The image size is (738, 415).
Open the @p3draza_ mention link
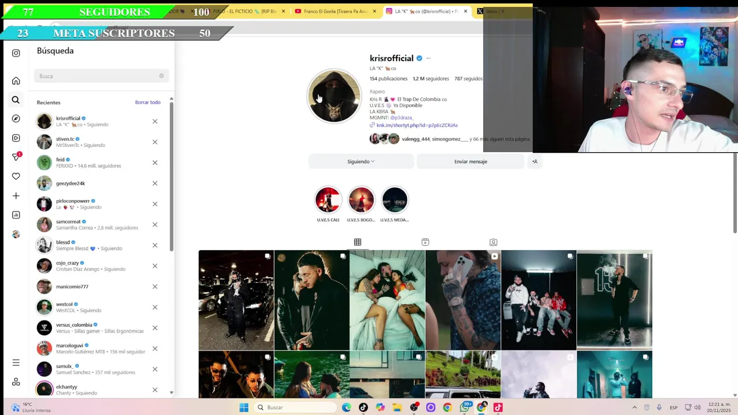[402, 118]
